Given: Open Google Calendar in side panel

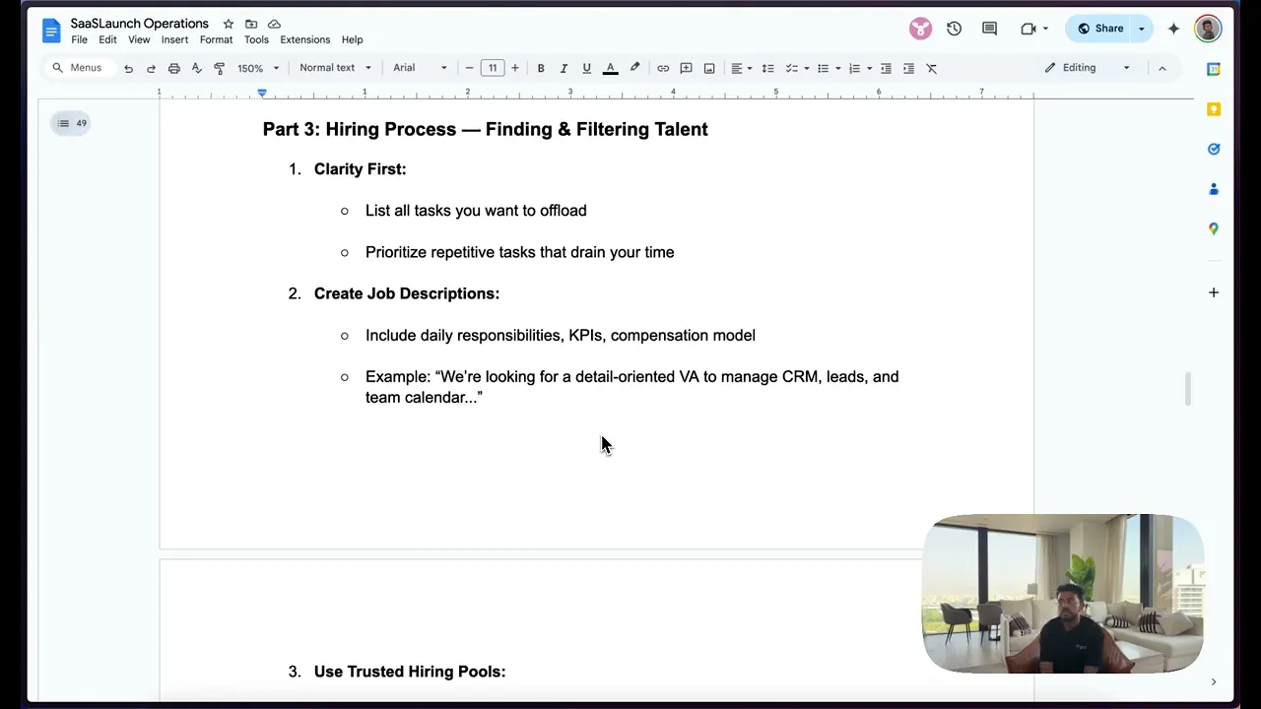Looking at the screenshot, I should click(1214, 69).
